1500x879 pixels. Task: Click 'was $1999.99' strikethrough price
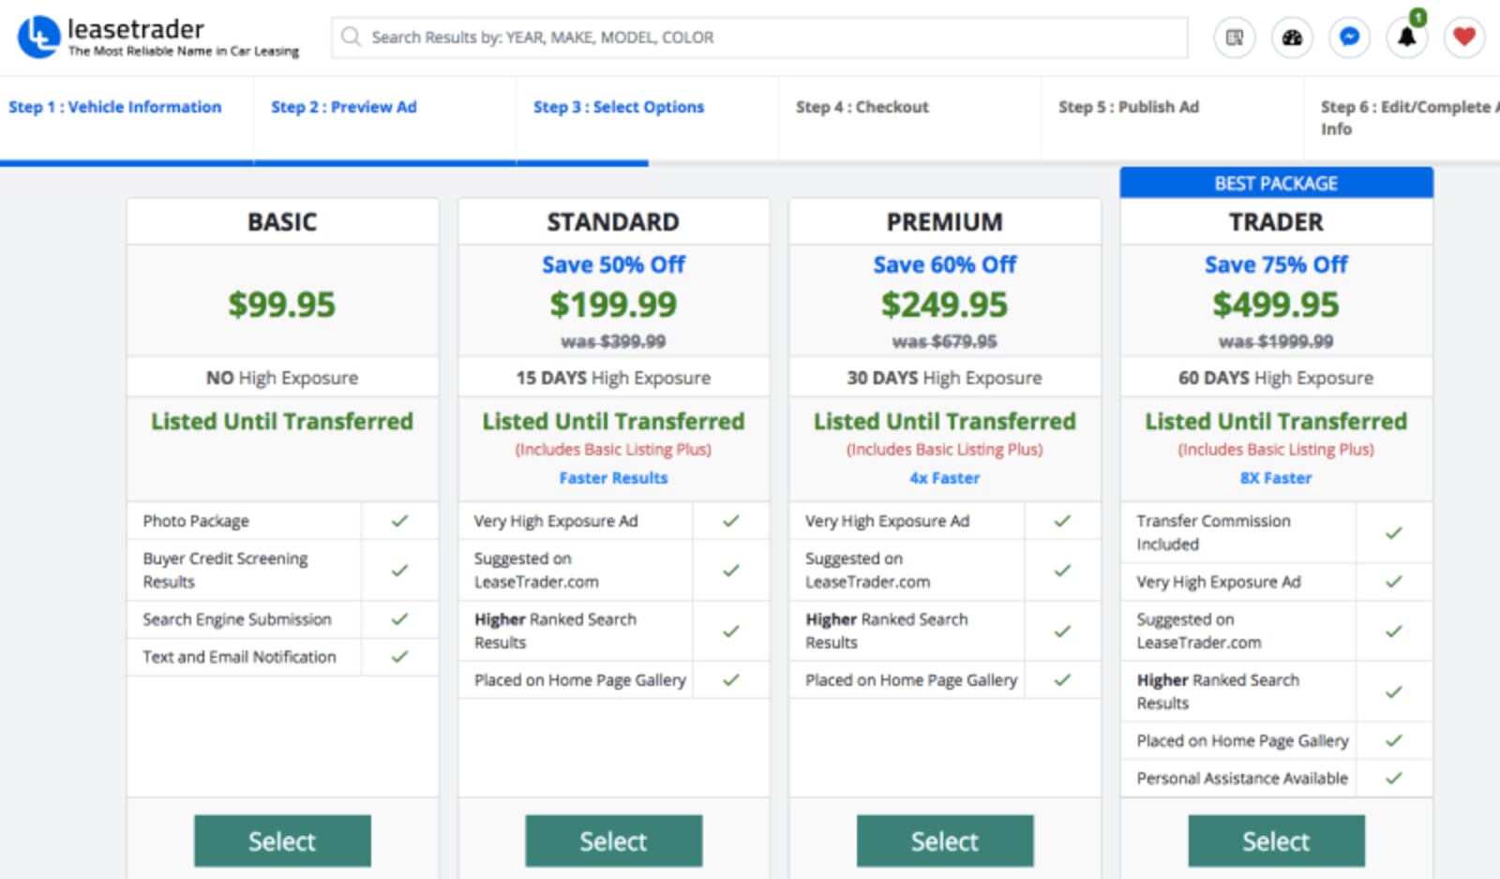(1276, 342)
